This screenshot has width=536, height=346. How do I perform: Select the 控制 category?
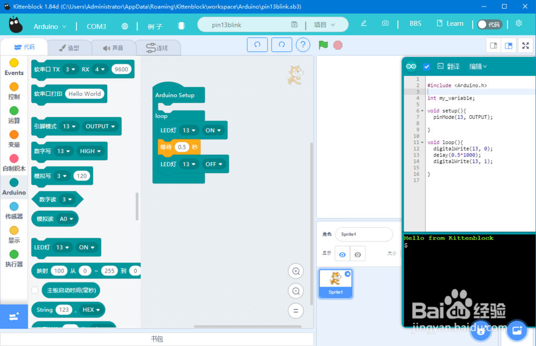pyautogui.click(x=14, y=91)
